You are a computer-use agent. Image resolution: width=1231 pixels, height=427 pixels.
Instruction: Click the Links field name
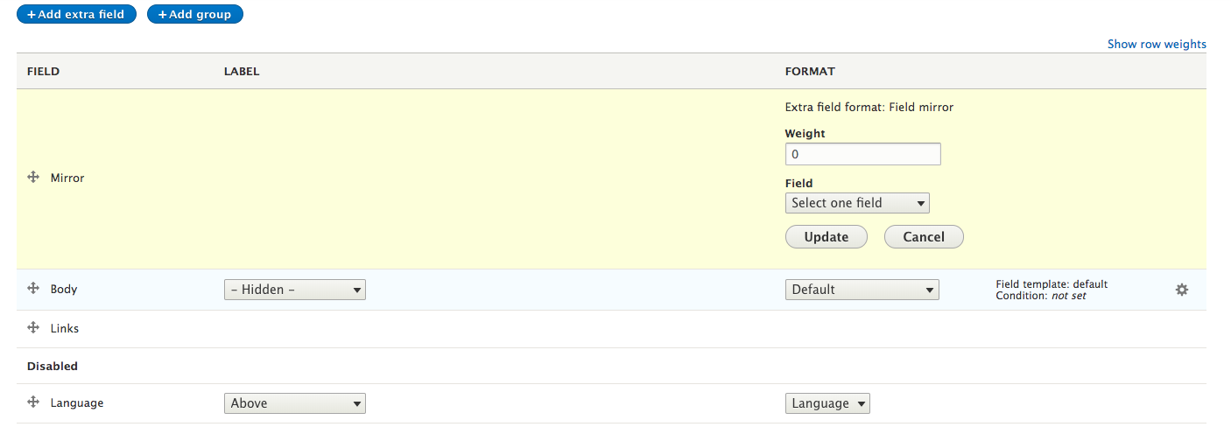click(65, 328)
